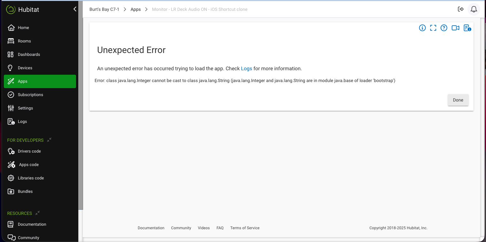Image resolution: width=486 pixels, height=242 pixels.
Task: Collapse the For Developers section
Action: pos(49,140)
